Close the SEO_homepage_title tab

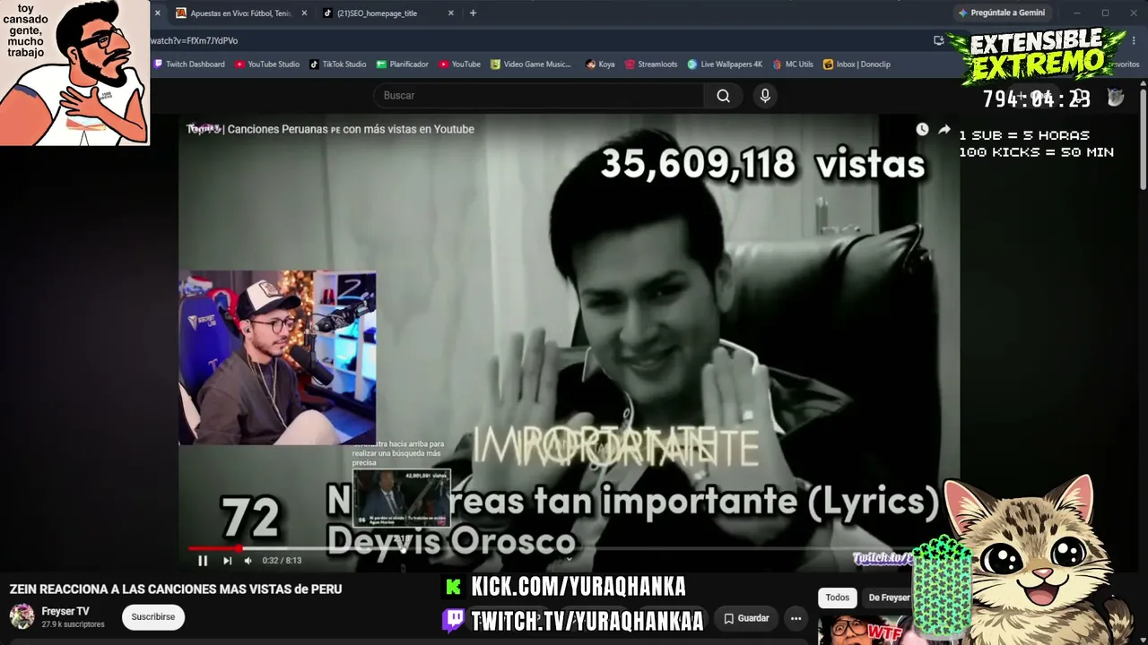click(x=451, y=13)
